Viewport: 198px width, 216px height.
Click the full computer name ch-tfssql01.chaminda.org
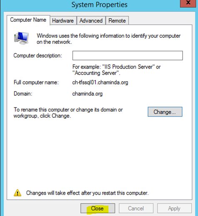click(x=100, y=82)
